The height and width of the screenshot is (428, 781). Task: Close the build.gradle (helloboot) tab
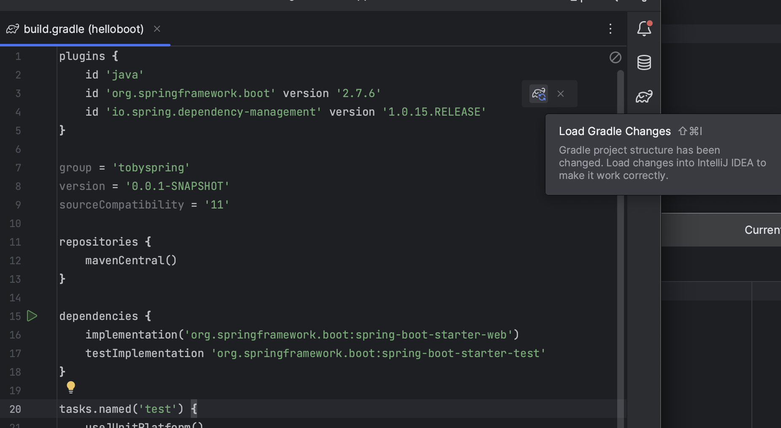click(157, 29)
